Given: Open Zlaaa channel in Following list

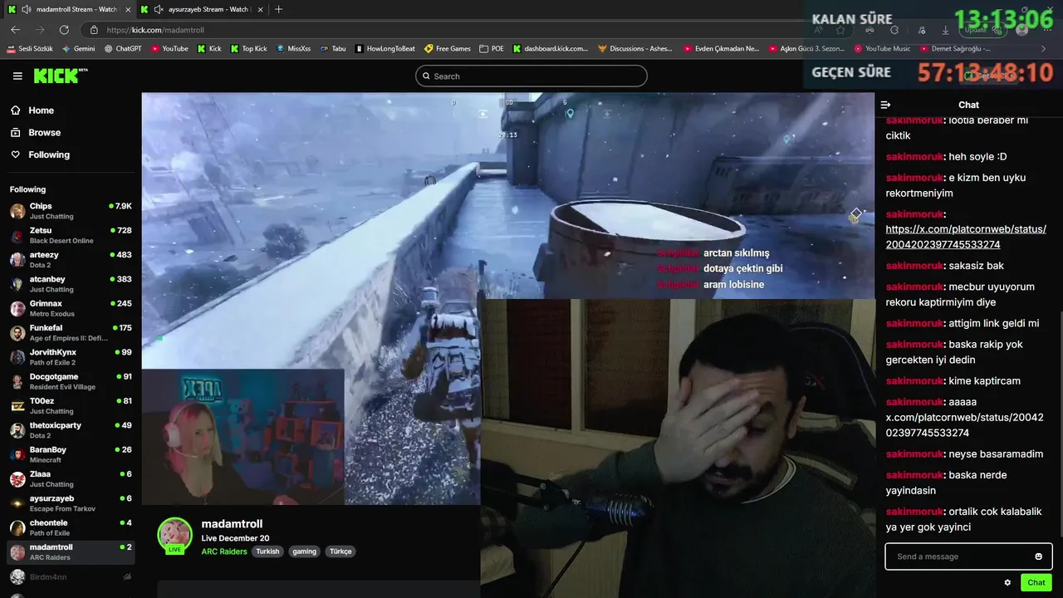Looking at the screenshot, I should click(71, 479).
